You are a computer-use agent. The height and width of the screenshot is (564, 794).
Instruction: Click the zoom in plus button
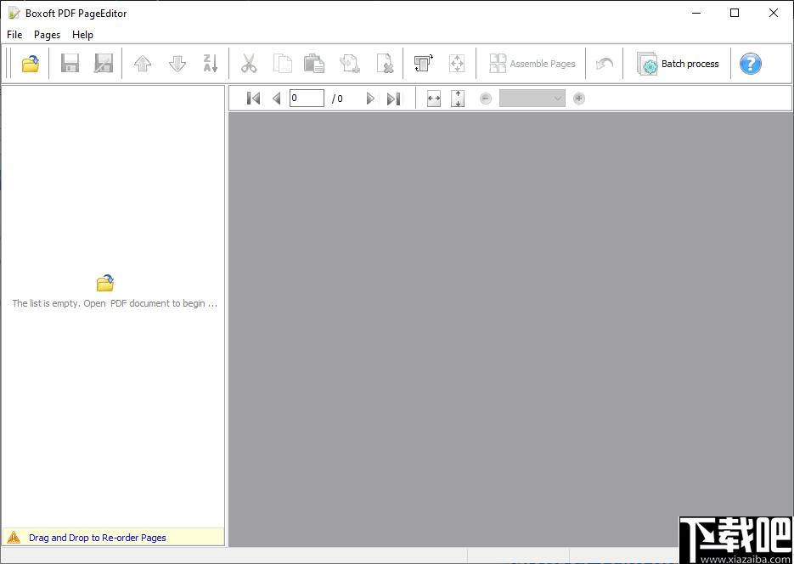[x=579, y=99]
